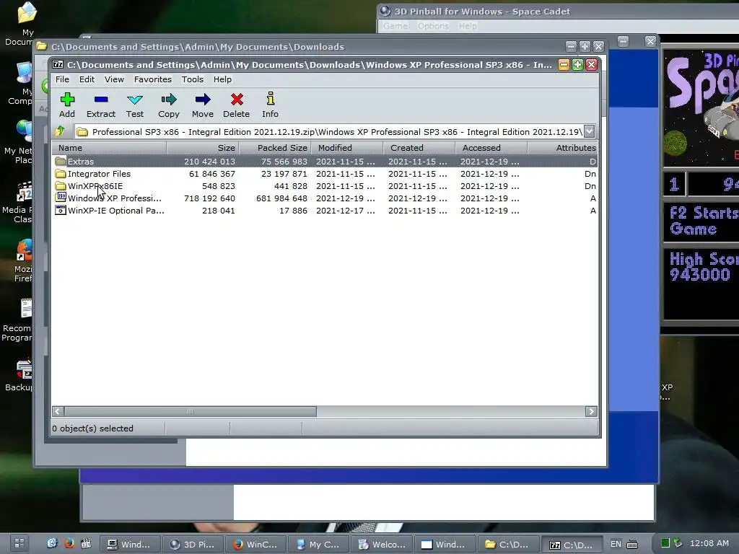Open Media Player quick launch icon

tap(86, 543)
